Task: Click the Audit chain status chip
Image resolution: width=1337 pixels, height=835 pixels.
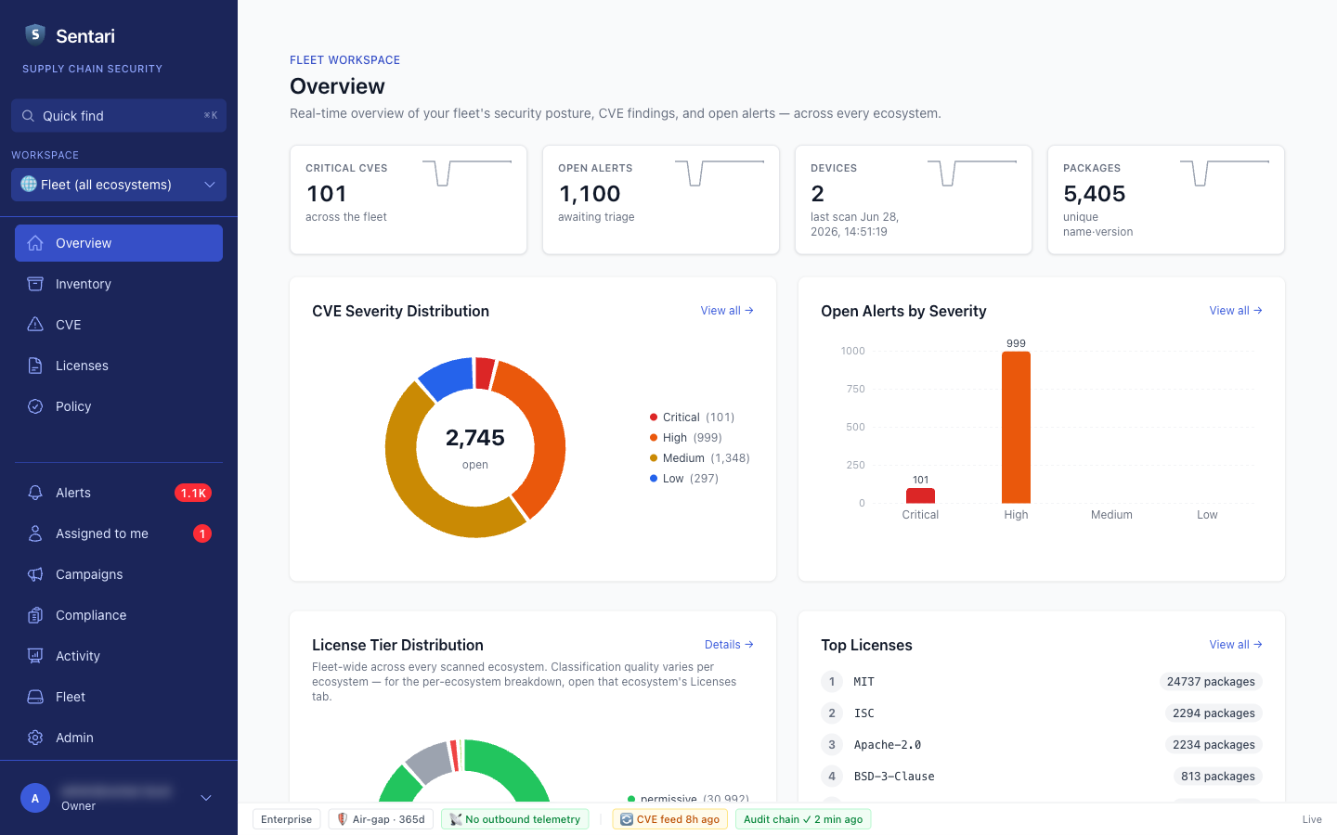Action: tap(803, 819)
